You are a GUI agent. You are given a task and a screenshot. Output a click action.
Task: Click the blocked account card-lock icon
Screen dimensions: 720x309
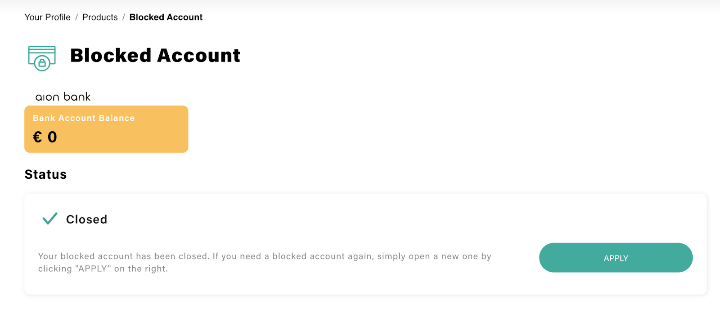tap(42, 58)
